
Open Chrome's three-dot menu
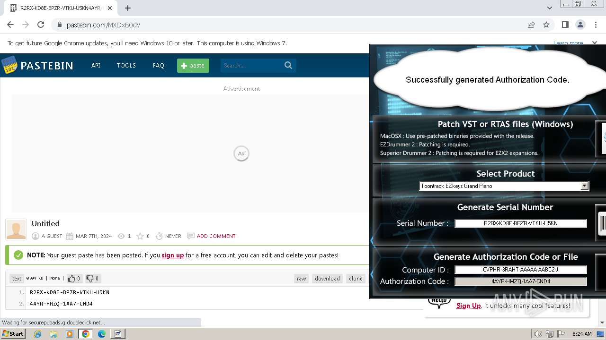596,25
